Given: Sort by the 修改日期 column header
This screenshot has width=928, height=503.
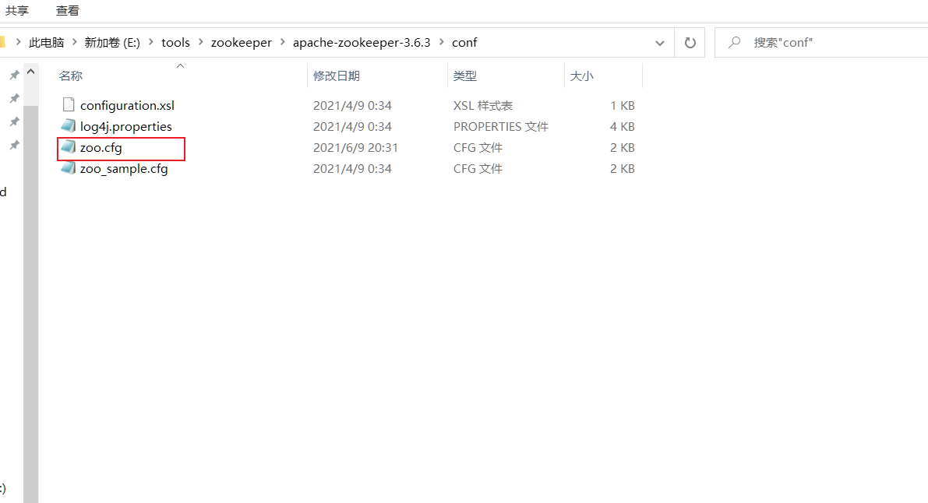Looking at the screenshot, I should pos(336,76).
